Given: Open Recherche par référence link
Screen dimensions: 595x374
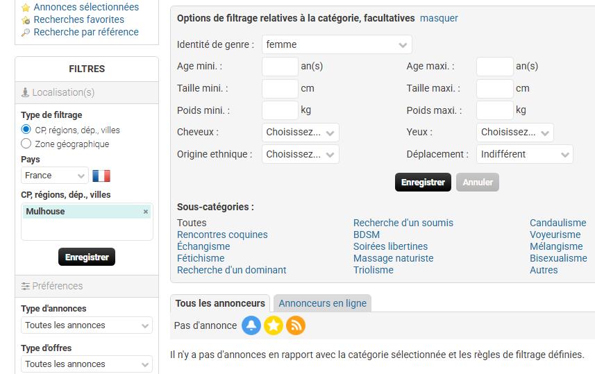Looking at the screenshot, I should [86, 32].
